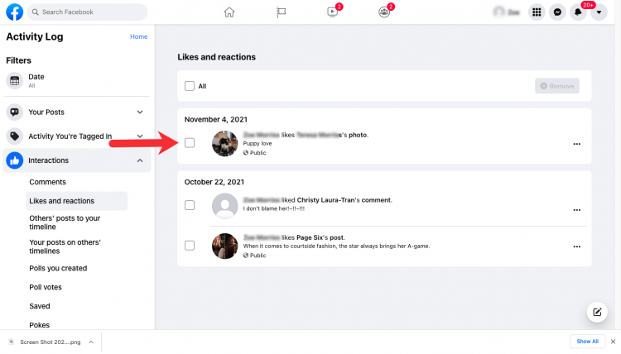Screen dimensions: 621x354
Task: Click the new message compose icon
Action: pos(597,312)
